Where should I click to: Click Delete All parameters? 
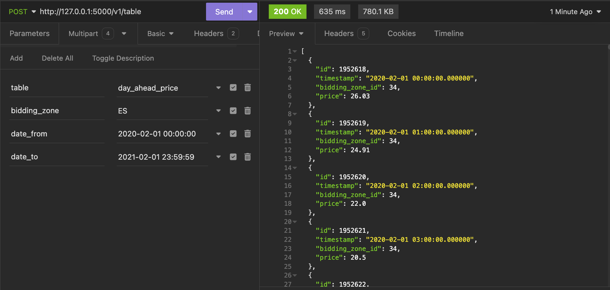[58, 58]
